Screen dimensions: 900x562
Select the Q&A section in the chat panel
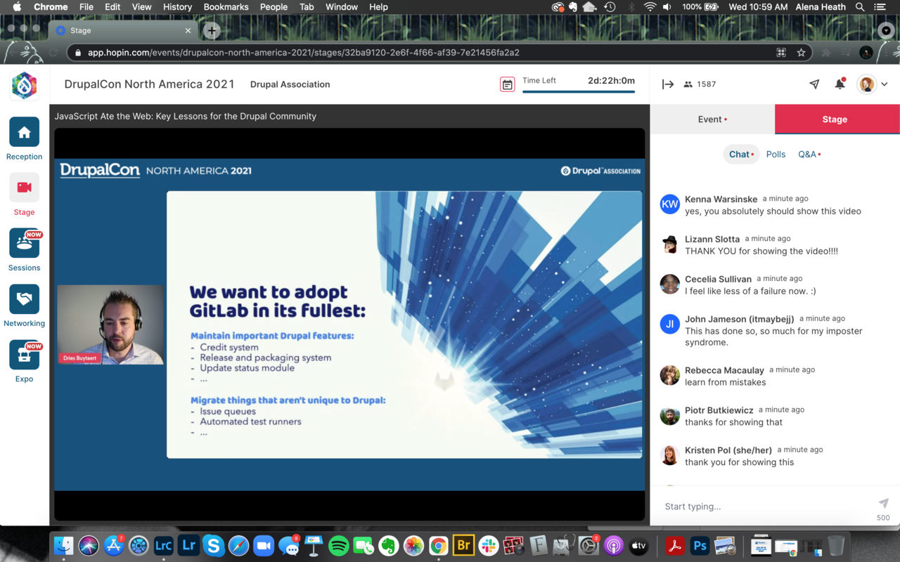pyautogui.click(x=807, y=154)
